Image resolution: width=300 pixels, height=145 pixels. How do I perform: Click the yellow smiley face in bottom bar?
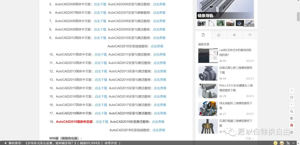coord(275,143)
